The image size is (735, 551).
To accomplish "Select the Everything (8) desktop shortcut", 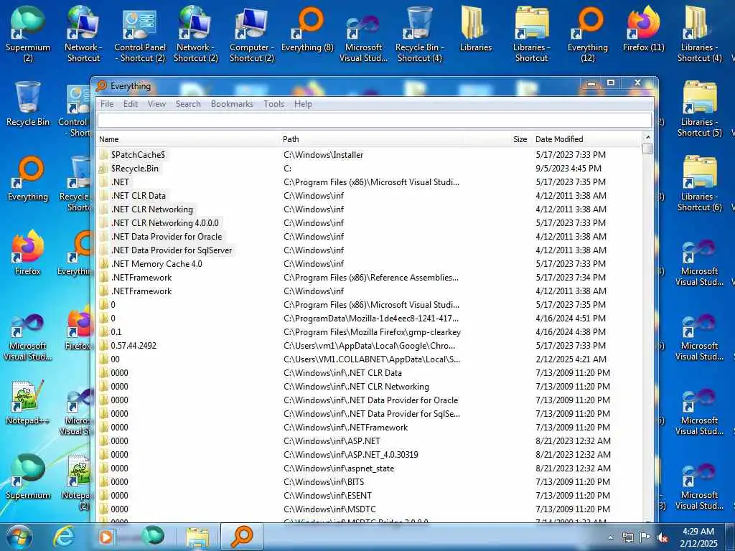I will tap(307, 29).
